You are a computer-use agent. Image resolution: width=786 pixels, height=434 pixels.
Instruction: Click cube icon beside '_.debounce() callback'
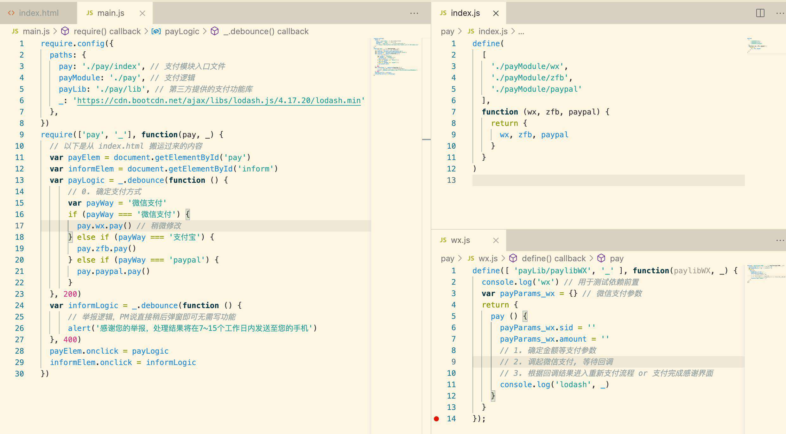click(215, 31)
